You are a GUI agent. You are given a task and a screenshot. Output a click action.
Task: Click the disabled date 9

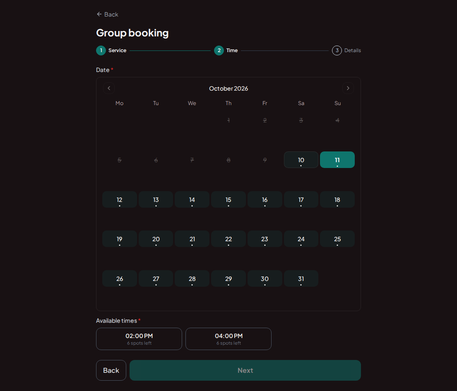tap(265, 160)
